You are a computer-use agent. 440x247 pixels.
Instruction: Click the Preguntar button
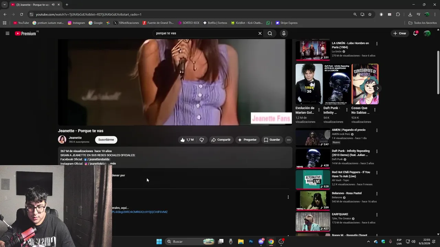tap(247, 140)
